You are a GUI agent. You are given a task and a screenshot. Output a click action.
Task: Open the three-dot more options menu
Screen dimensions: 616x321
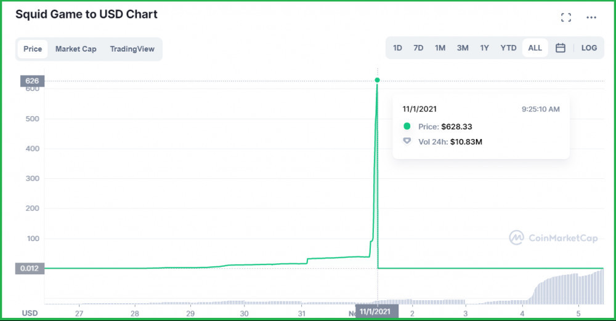tap(591, 17)
